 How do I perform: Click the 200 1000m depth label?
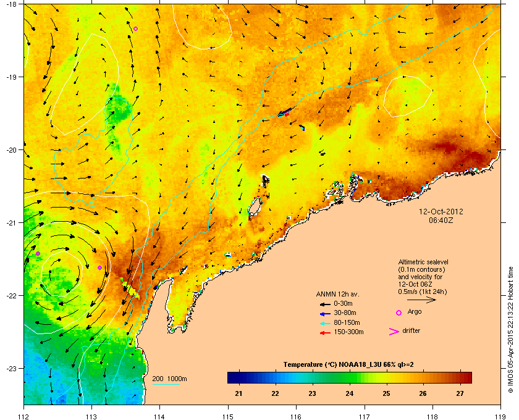coord(169,379)
